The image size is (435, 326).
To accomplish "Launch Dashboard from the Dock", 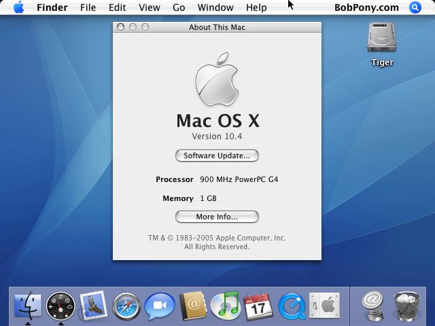I will (x=60, y=306).
